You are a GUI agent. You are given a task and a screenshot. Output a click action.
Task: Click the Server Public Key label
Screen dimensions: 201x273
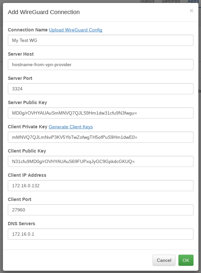pyautogui.click(x=27, y=102)
